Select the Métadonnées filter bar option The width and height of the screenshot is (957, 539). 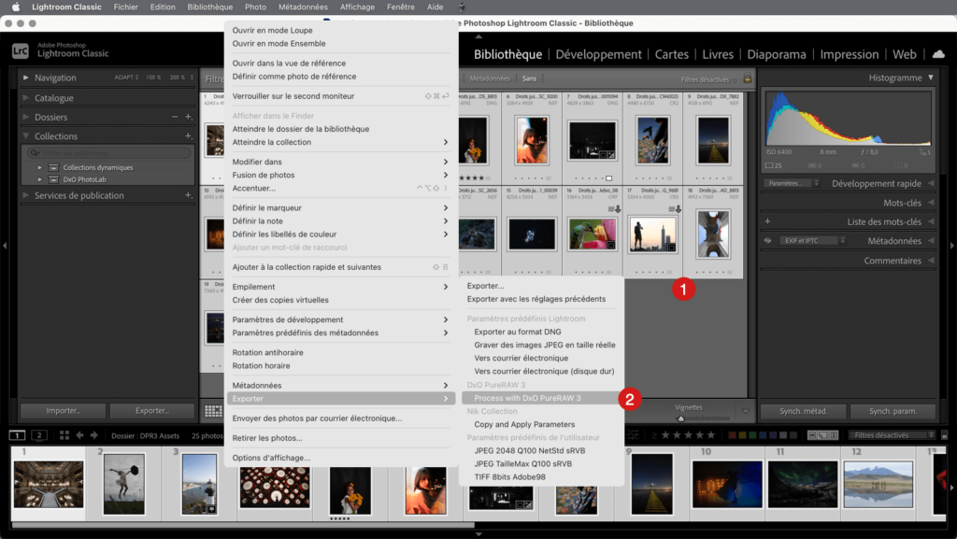point(490,78)
